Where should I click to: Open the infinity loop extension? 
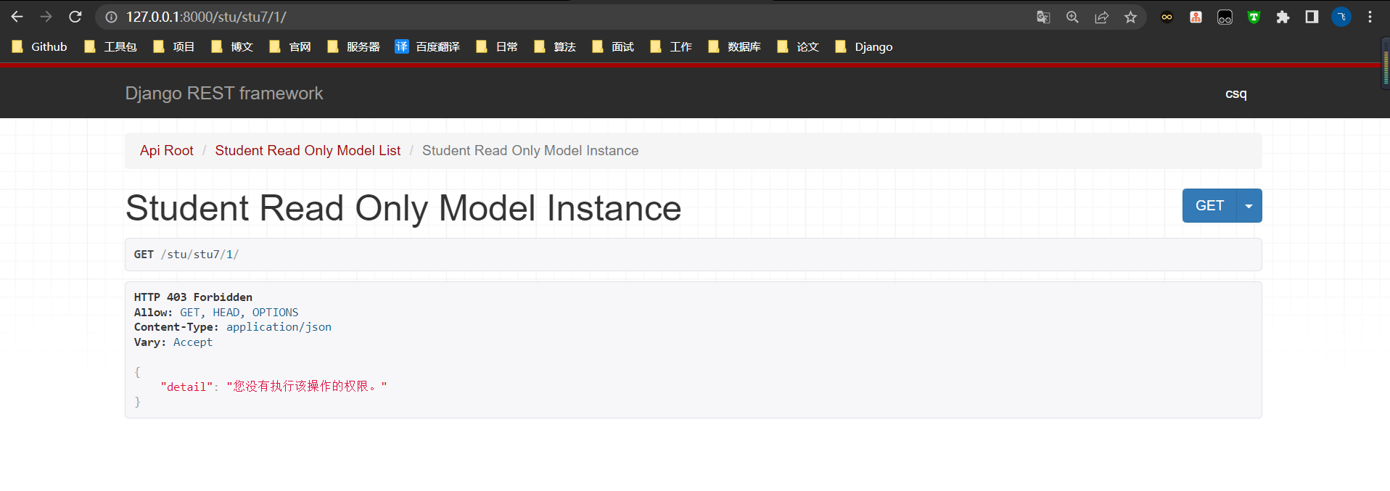[1167, 17]
